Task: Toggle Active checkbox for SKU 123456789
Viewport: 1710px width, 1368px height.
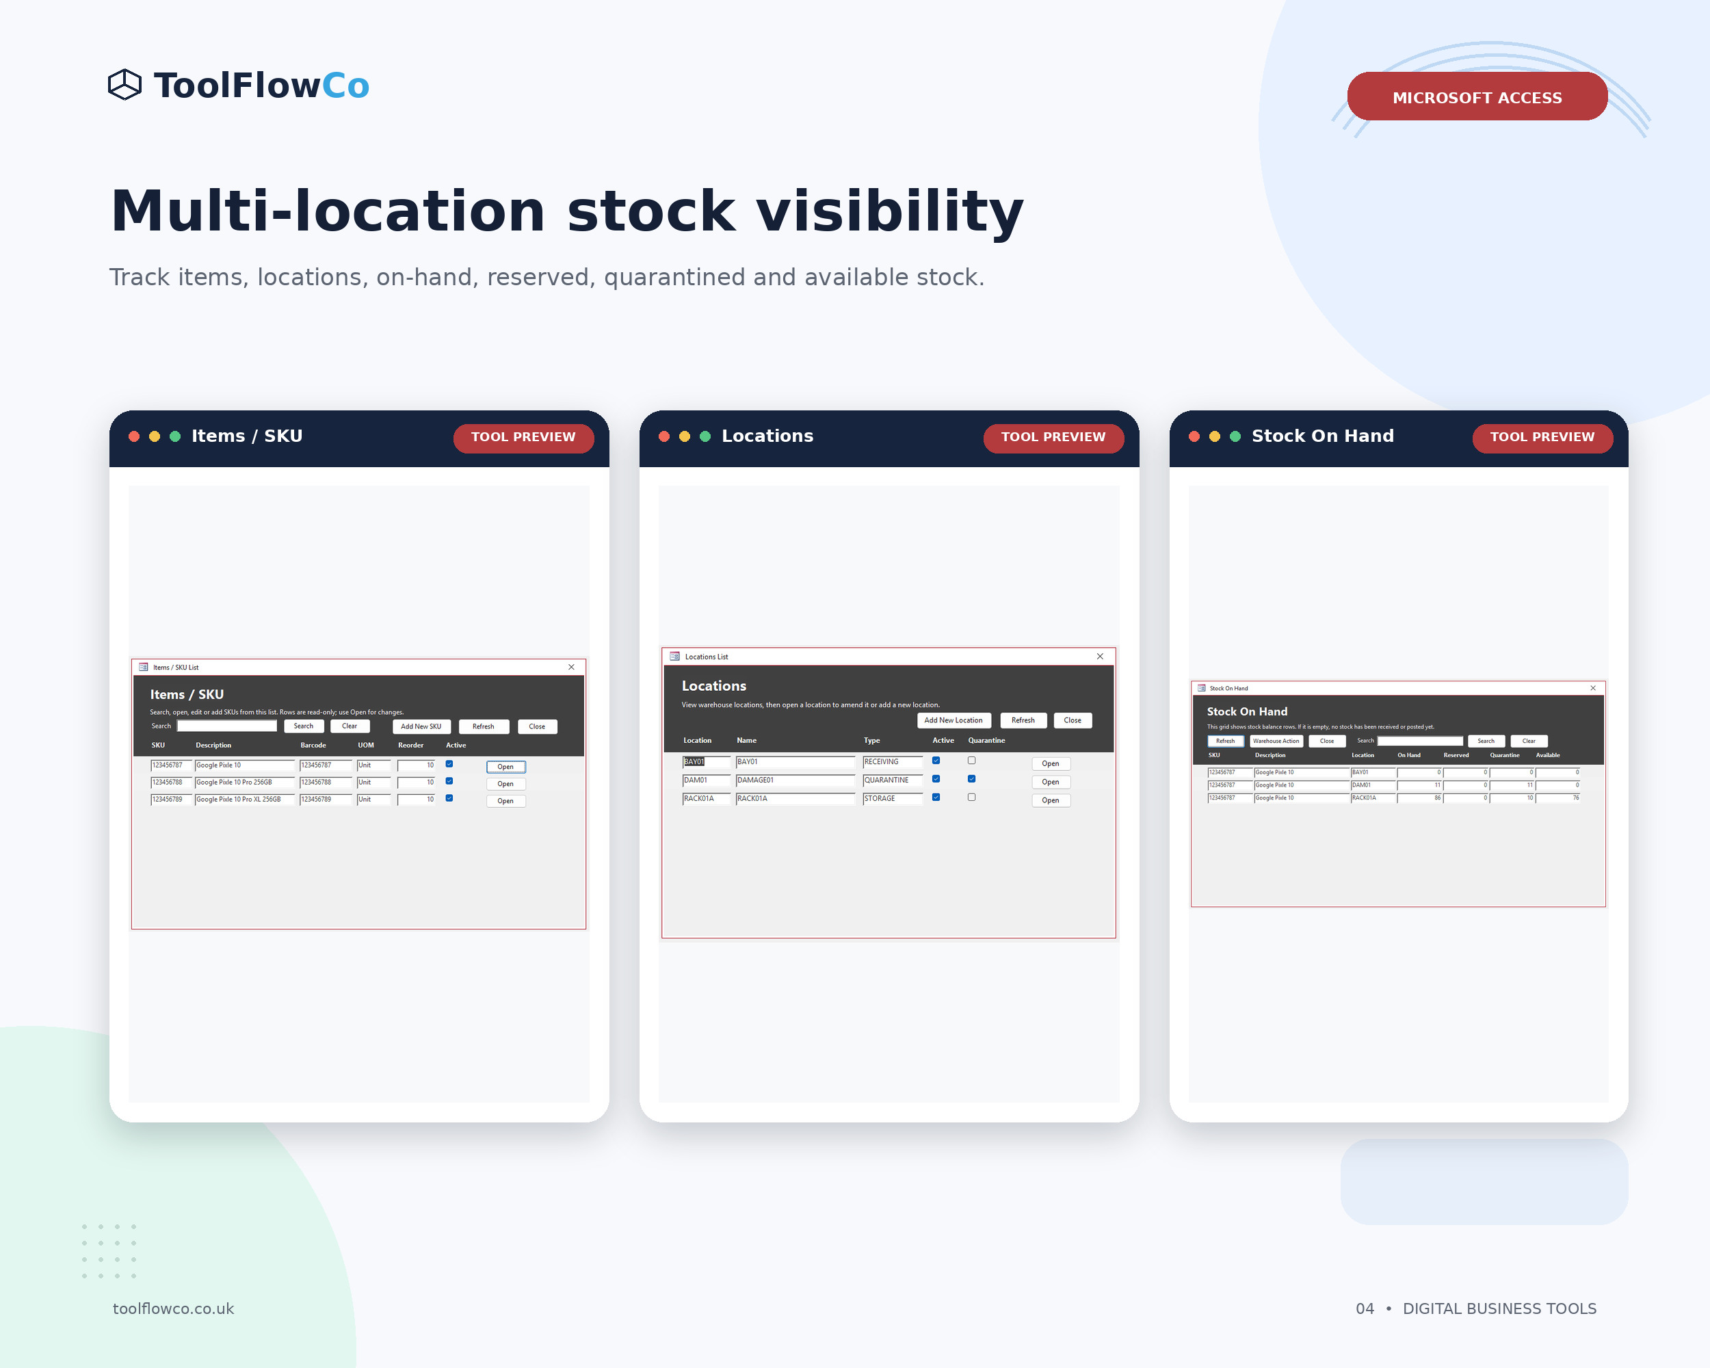Action: pos(449,799)
